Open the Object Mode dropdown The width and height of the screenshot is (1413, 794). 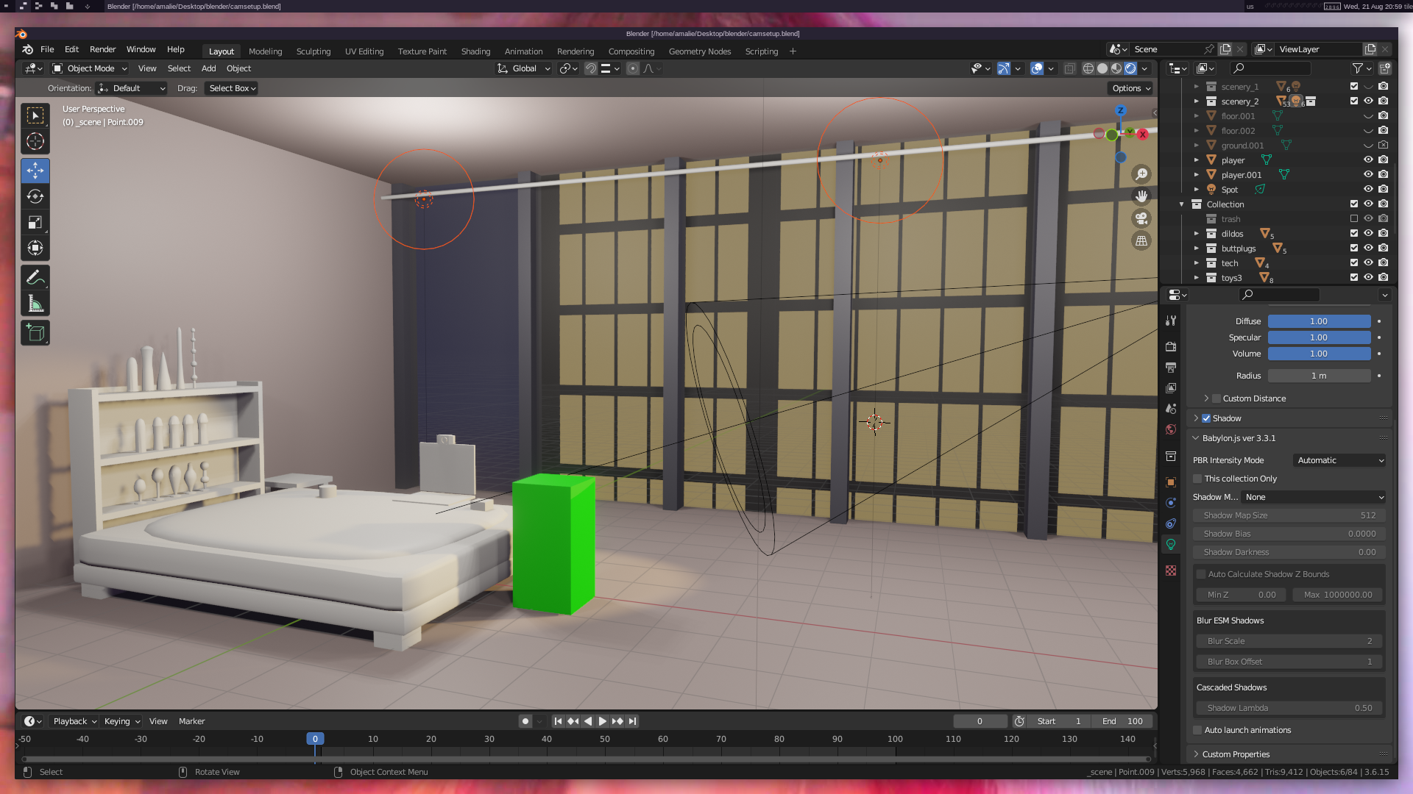[x=90, y=68]
